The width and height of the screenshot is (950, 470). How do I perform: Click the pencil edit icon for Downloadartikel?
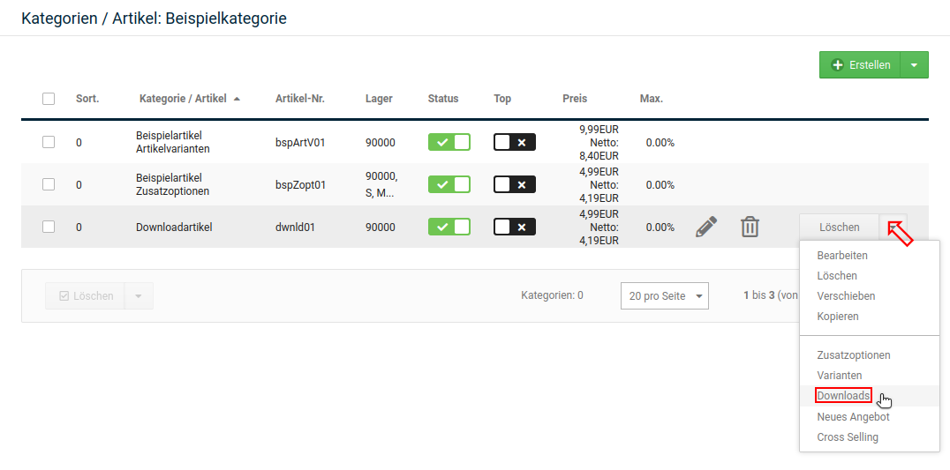click(x=705, y=227)
